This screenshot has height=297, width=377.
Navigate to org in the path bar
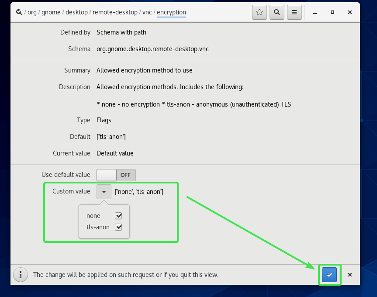tap(32, 13)
